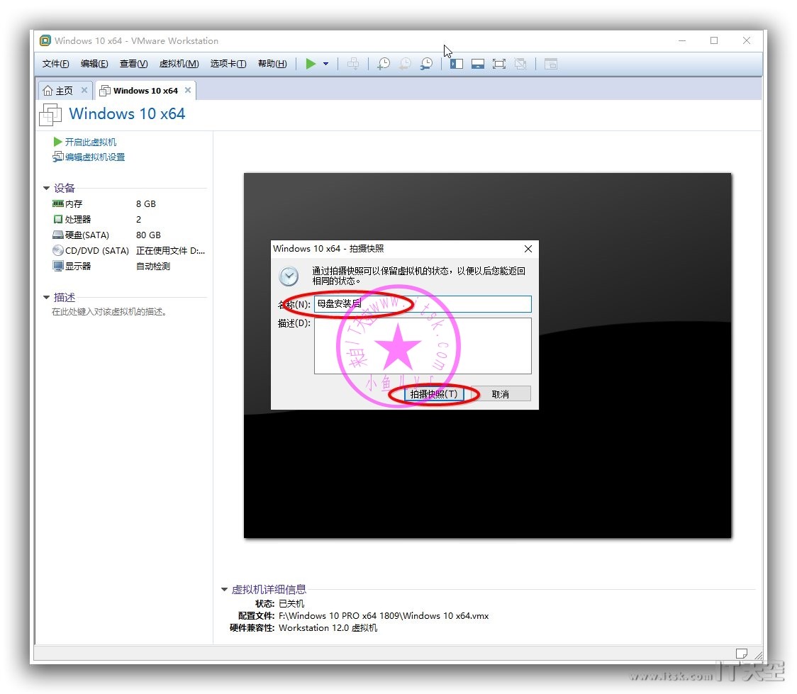This screenshot has height=694, width=797.
Task: Toggle the library sidebar panel icon
Action: tap(457, 64)
